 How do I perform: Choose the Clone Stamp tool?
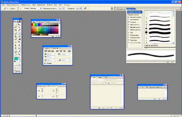16,37
